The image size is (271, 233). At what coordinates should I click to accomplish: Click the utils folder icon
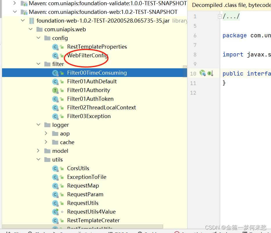coord(47,160)
